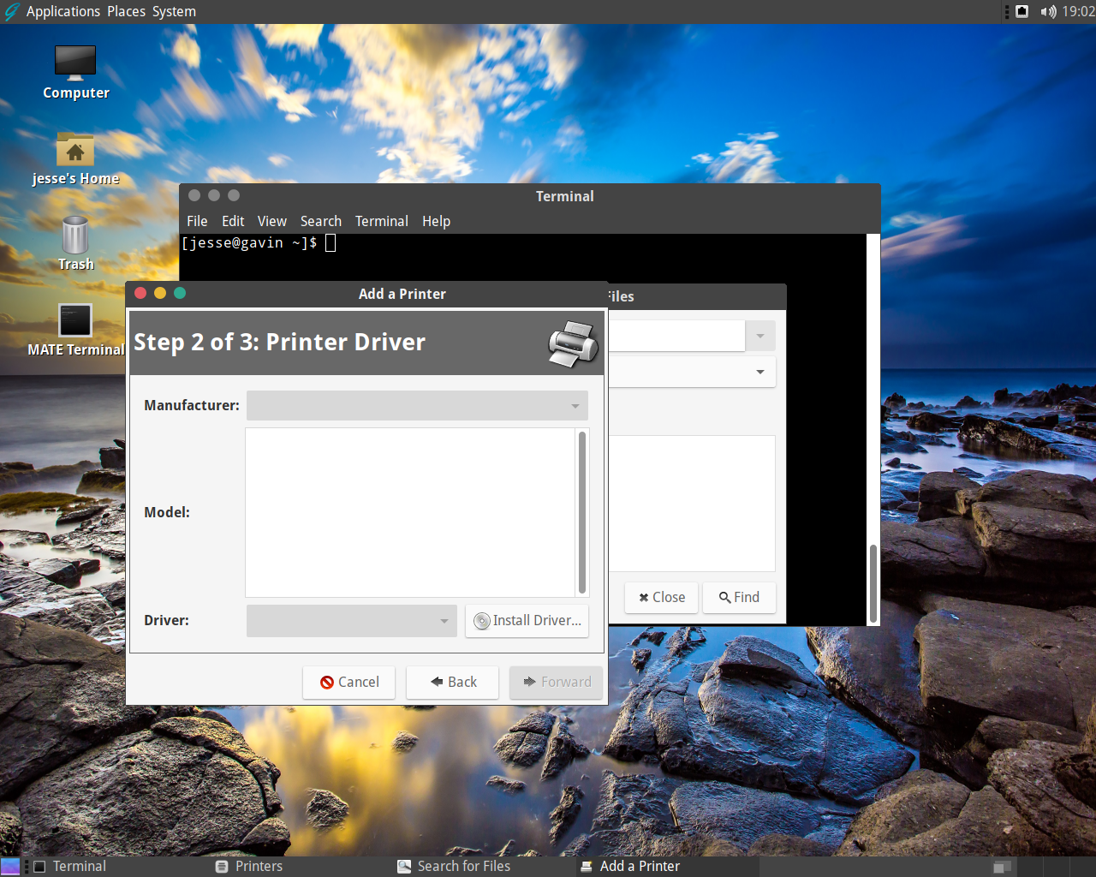Click inside the Model list box

[410, 512]
